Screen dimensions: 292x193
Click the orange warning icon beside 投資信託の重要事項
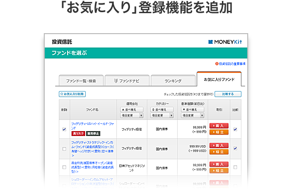[x=217, y=64]
